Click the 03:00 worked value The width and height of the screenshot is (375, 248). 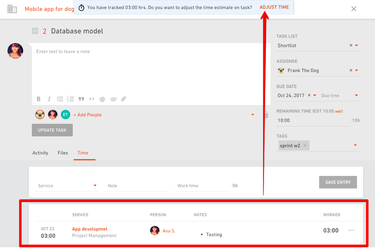coord(331,230)
